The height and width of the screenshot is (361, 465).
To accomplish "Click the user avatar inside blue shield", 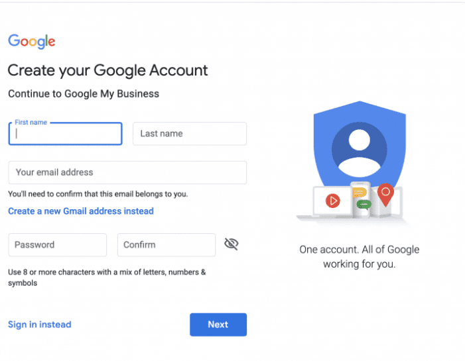I will click(359, 150).
